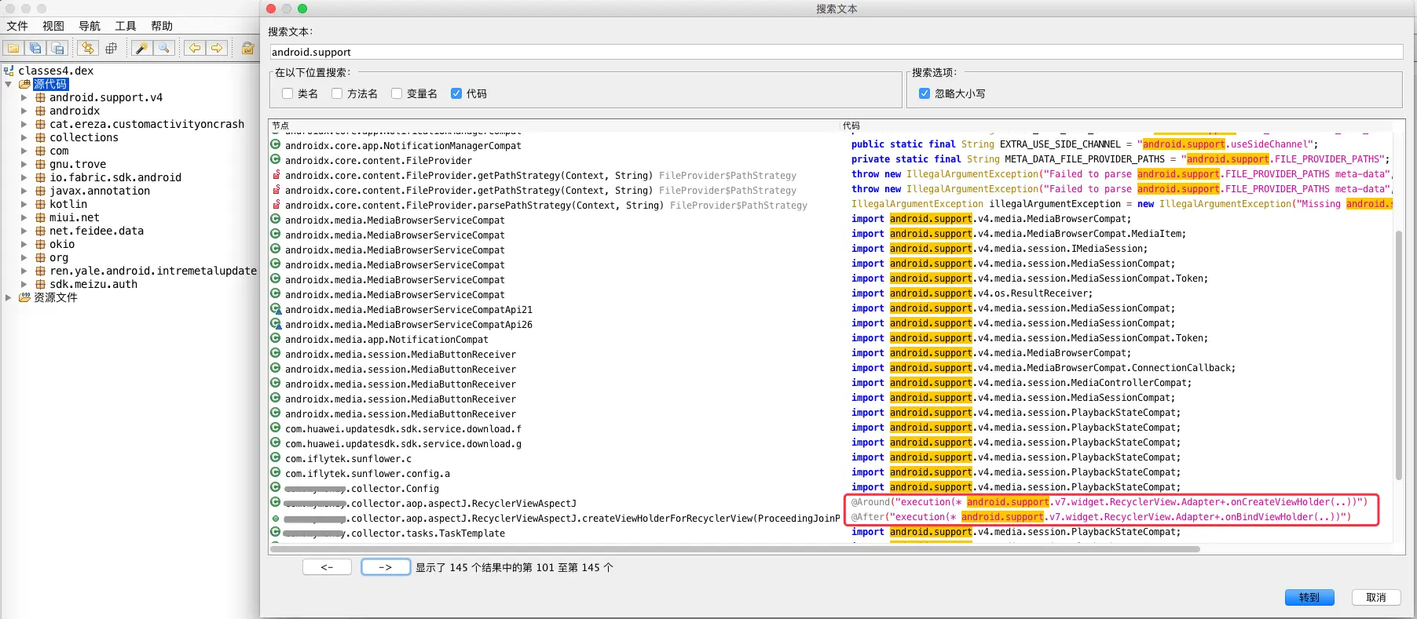This screenshot has height=619, width=1417.
Task: Select result androidx.media.app.NotificationCompat
Action: pos(386,340)
